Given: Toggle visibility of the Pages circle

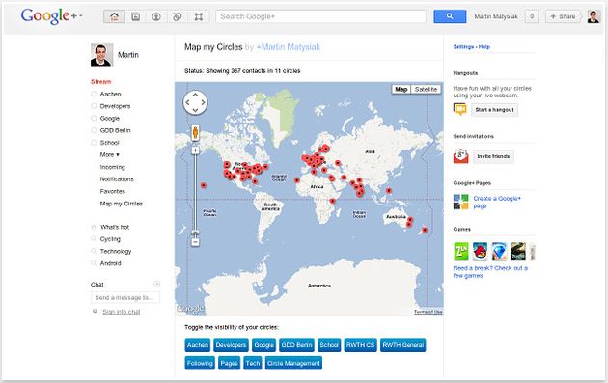Looking at the screenshot, I should 229,364.
